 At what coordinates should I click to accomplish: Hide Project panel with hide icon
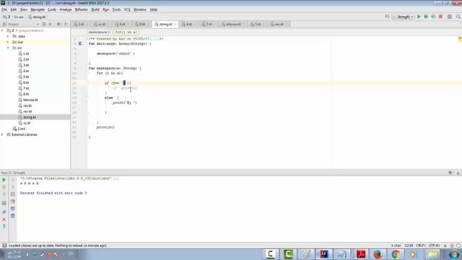66,24
